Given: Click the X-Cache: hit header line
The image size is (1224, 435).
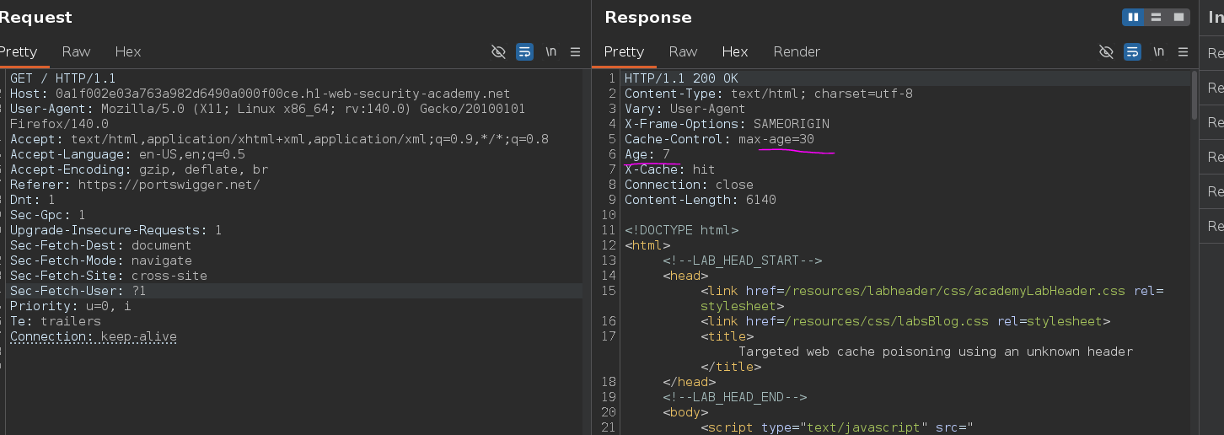Looking at the screenshot, I should click(669, 169).
